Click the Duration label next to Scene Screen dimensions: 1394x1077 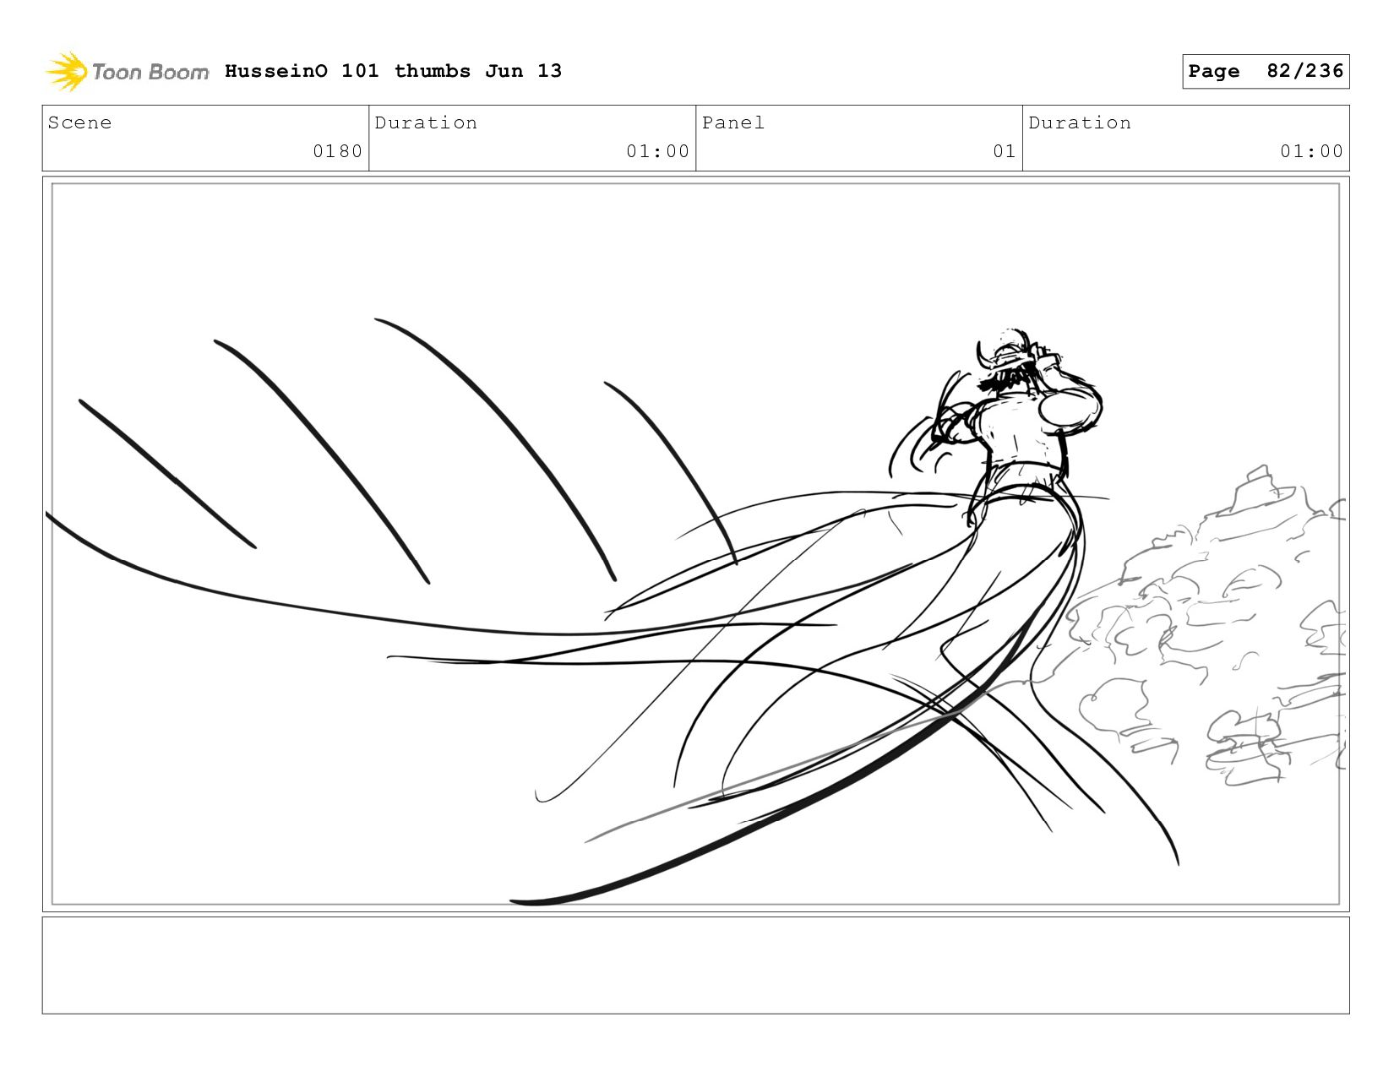(x=426, y=122)
